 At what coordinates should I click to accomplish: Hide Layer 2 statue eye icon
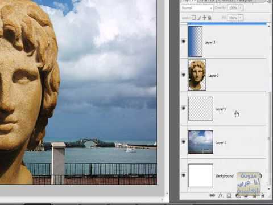(184, 75)
